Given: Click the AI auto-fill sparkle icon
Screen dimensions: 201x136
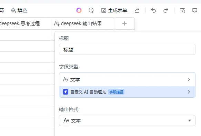Looking at the screenshot, I should click(66, 92).
